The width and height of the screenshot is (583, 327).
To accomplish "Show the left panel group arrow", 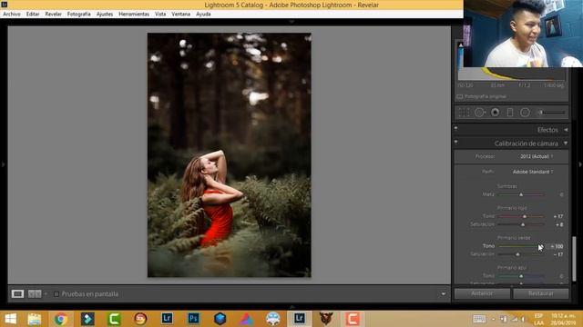I will coord(3,163).
